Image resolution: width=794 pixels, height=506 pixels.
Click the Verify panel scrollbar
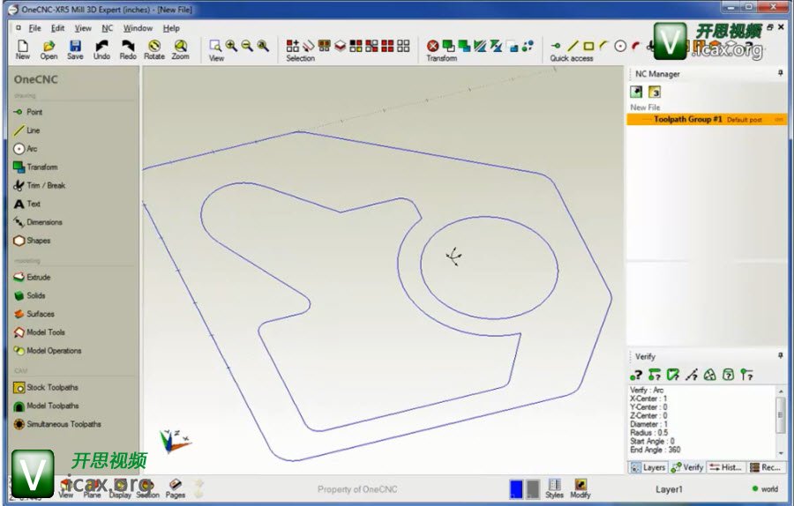780,414
